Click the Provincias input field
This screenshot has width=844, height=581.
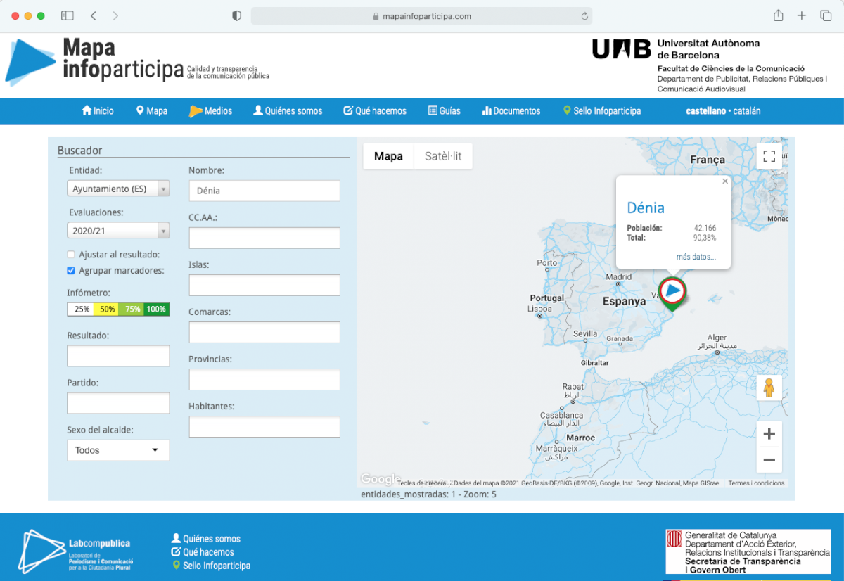point(264,380)
